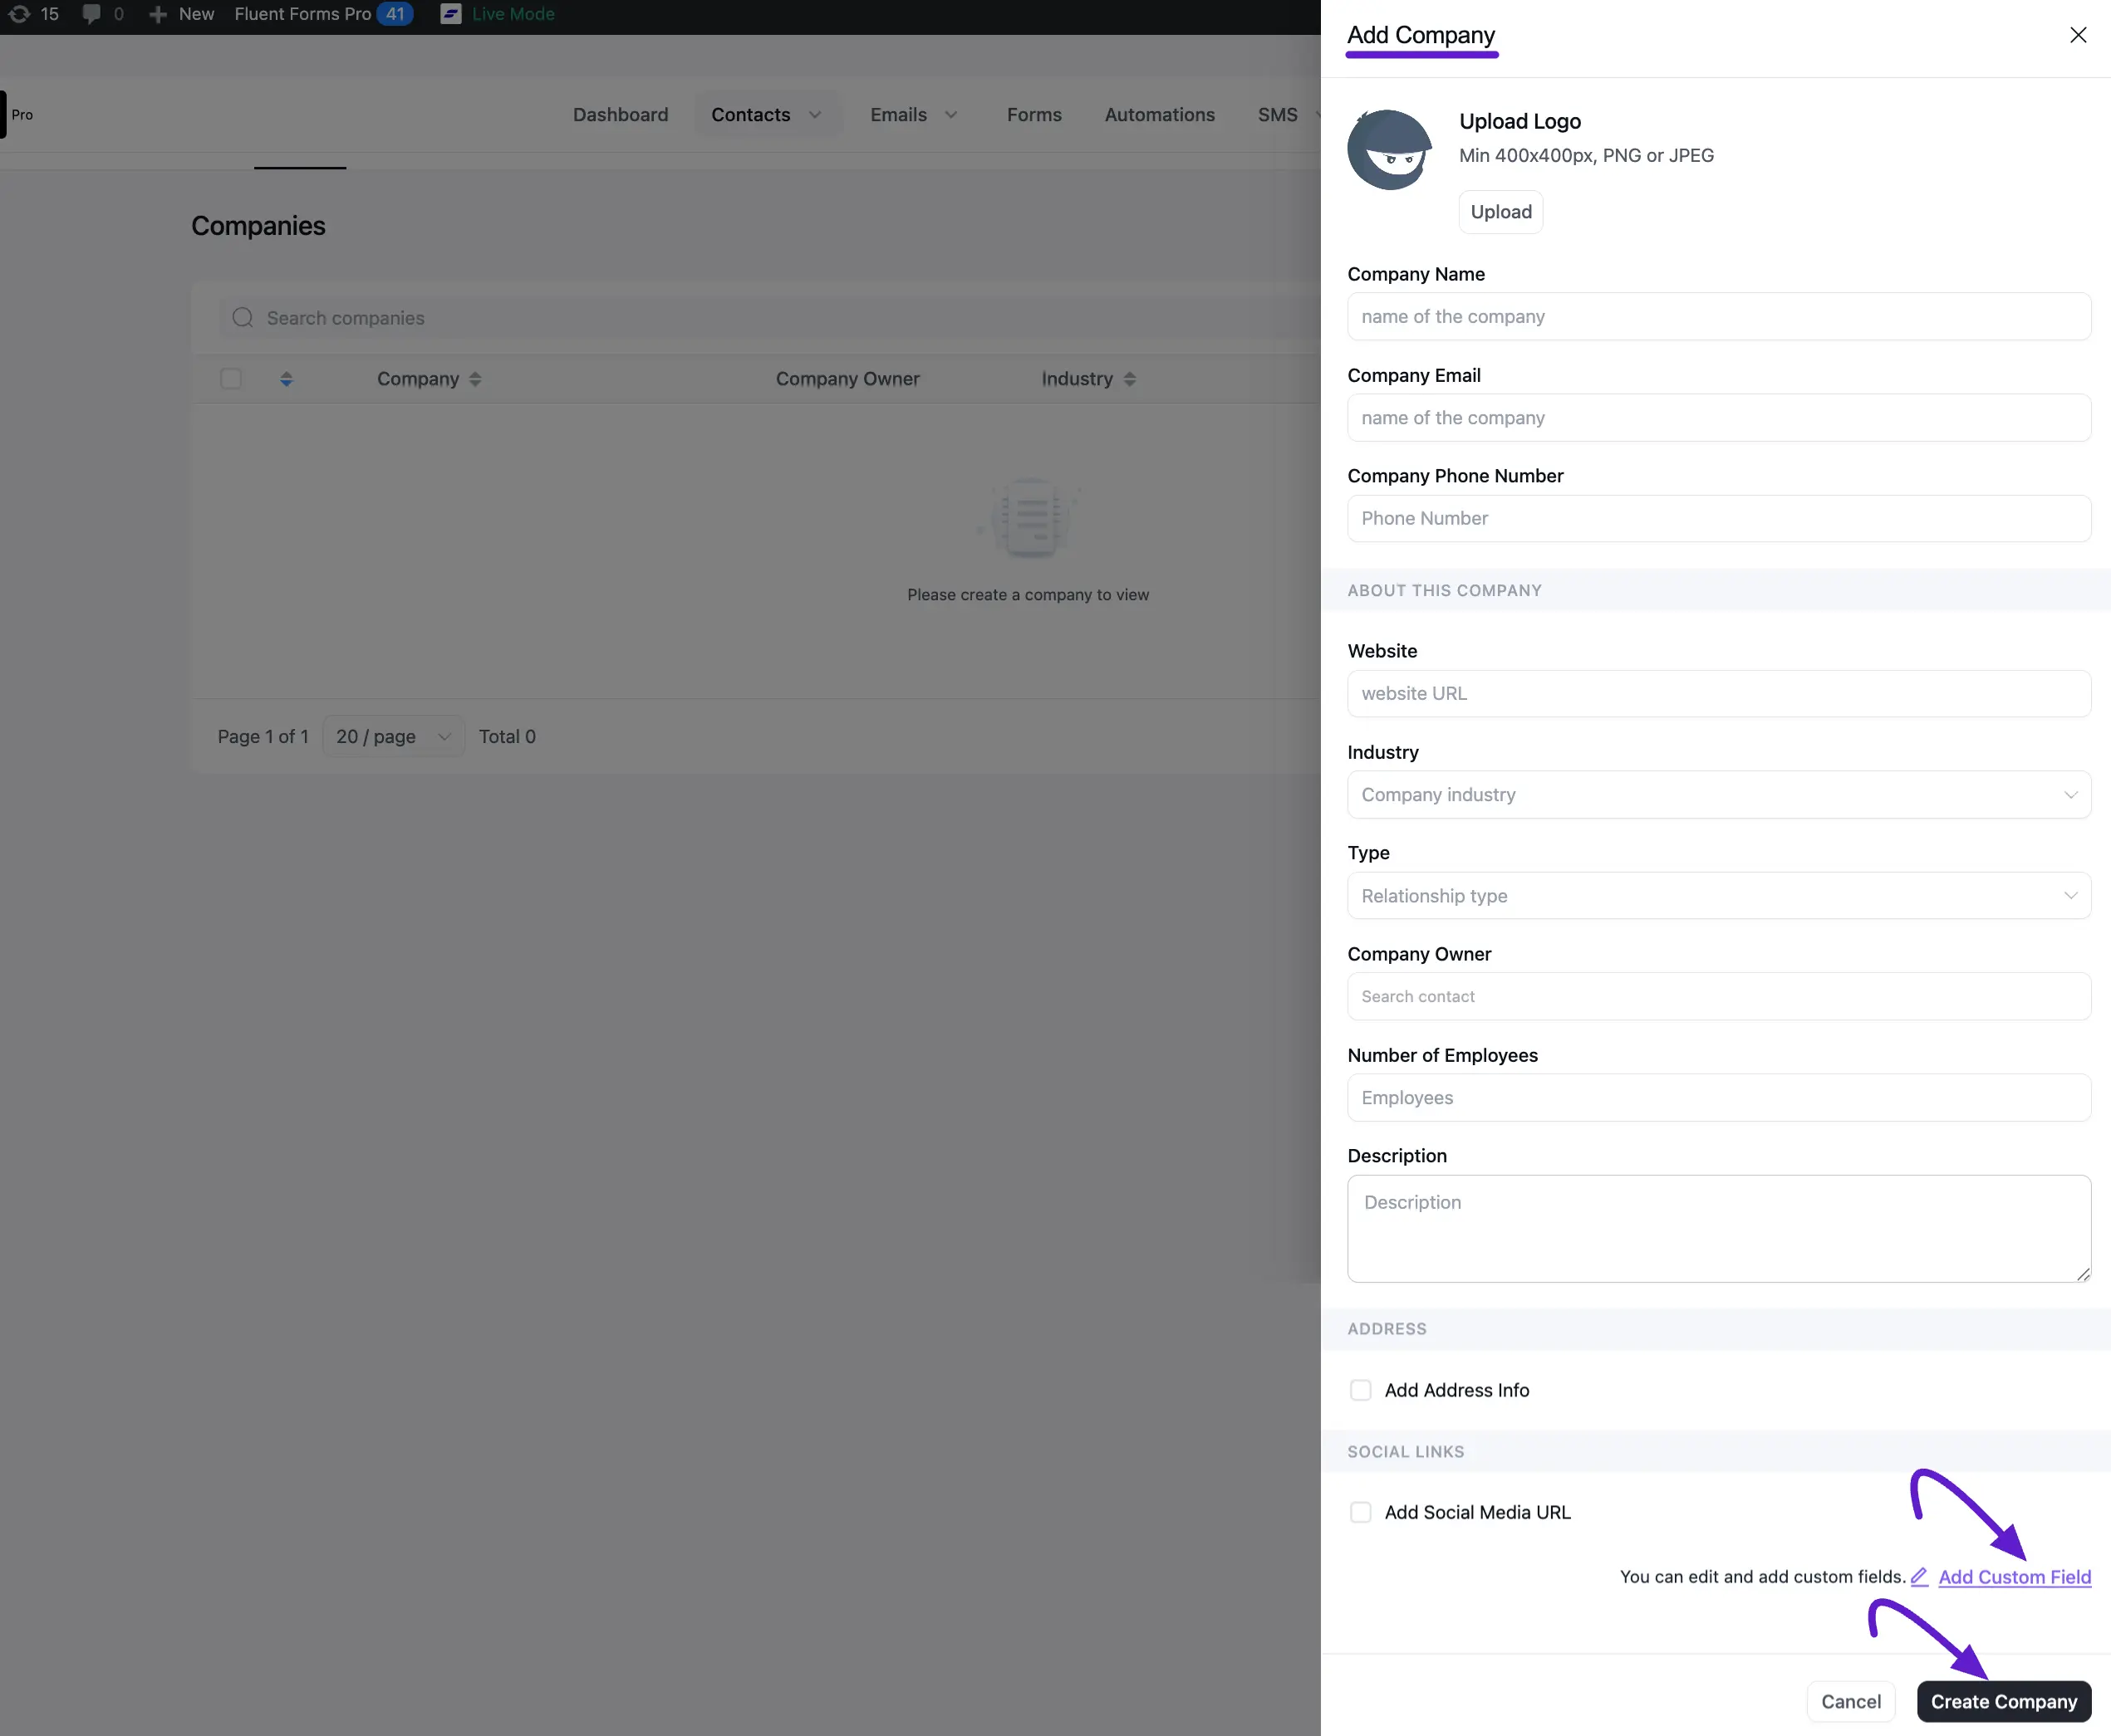Click the Company Owner column header
This screenshot has width=2111, height=1736.
point(847,379)
